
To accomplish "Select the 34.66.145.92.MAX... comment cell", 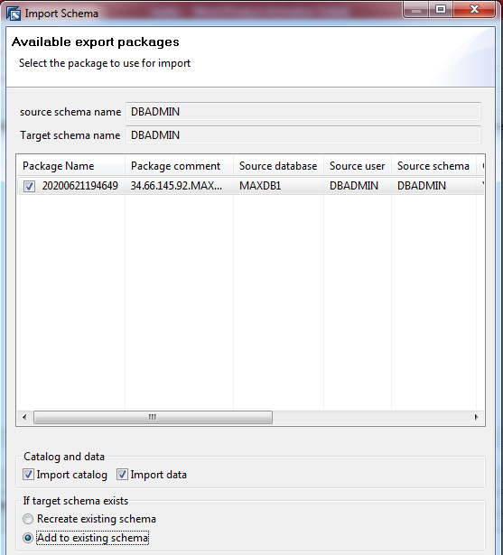I will (176, 186).
